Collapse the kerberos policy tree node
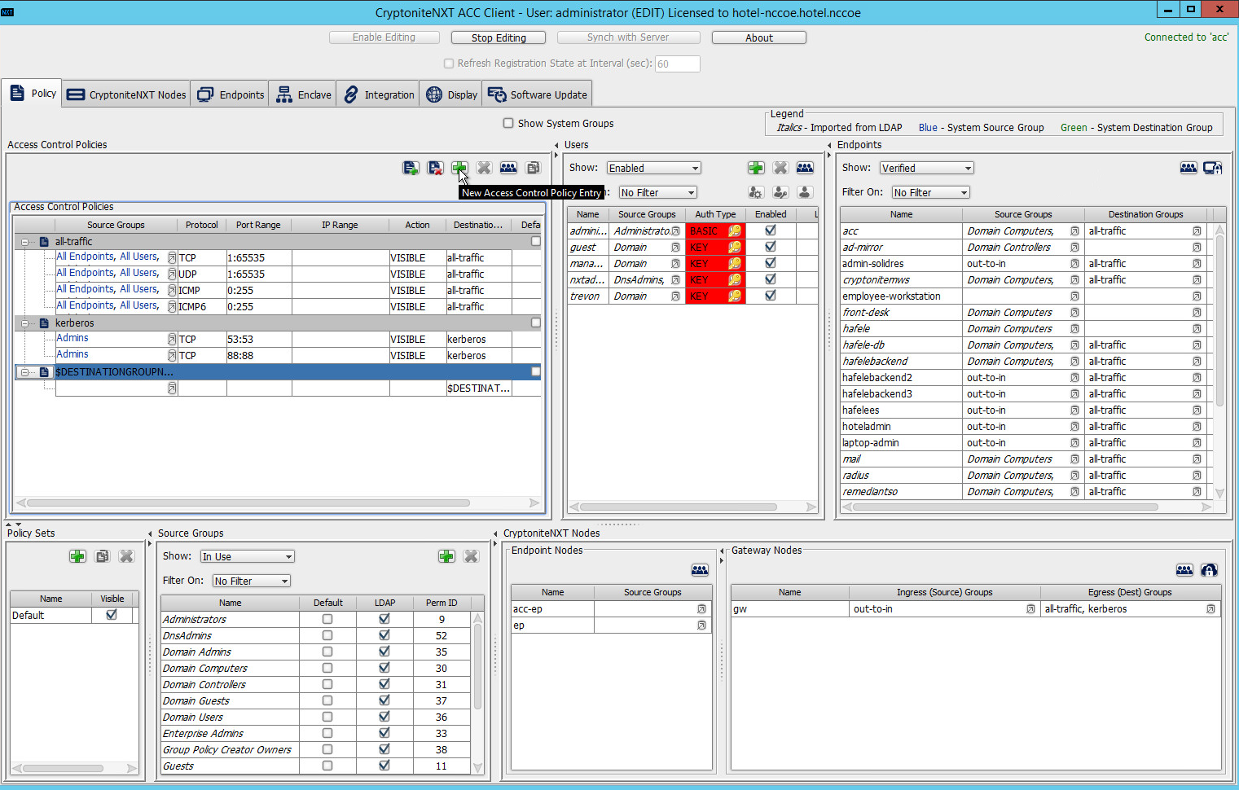Viewport: 1239px width, 790px height. tap(24, 323)
